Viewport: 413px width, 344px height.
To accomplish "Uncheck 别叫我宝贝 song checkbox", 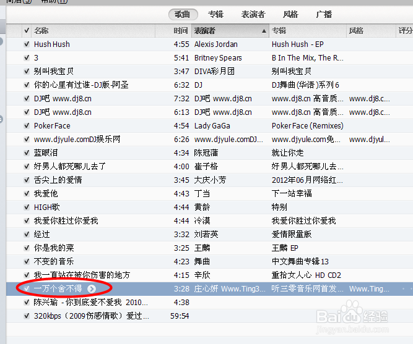I will point(27,71).
